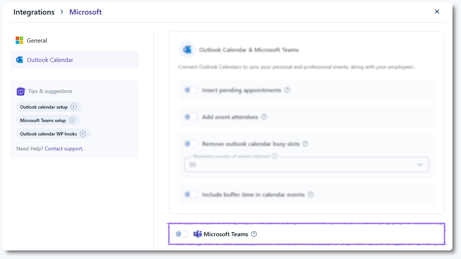Screen dimensions: 461x259
Task: Click the Outlook Calendar sidebar icon
Action: [19, 59]
